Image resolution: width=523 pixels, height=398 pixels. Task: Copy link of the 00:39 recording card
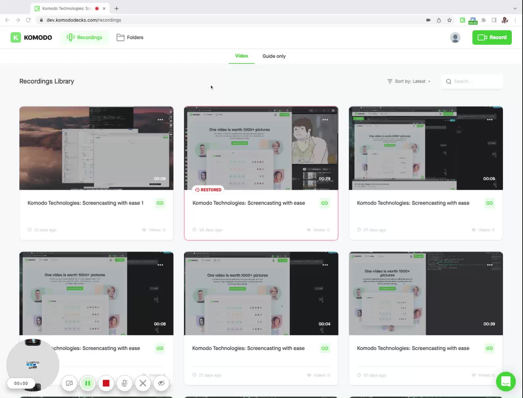489,348
